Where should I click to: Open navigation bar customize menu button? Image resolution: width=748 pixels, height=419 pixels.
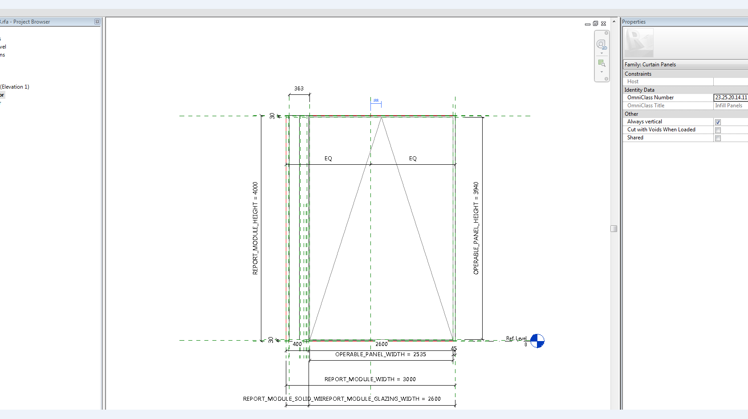tap(606, 79)
